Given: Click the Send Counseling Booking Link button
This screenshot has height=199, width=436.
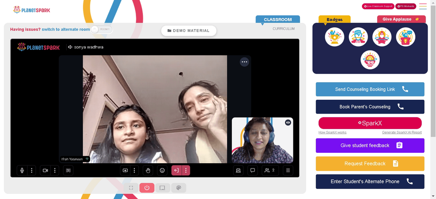Looking at the screenshot, I should [x=370, y=89].
